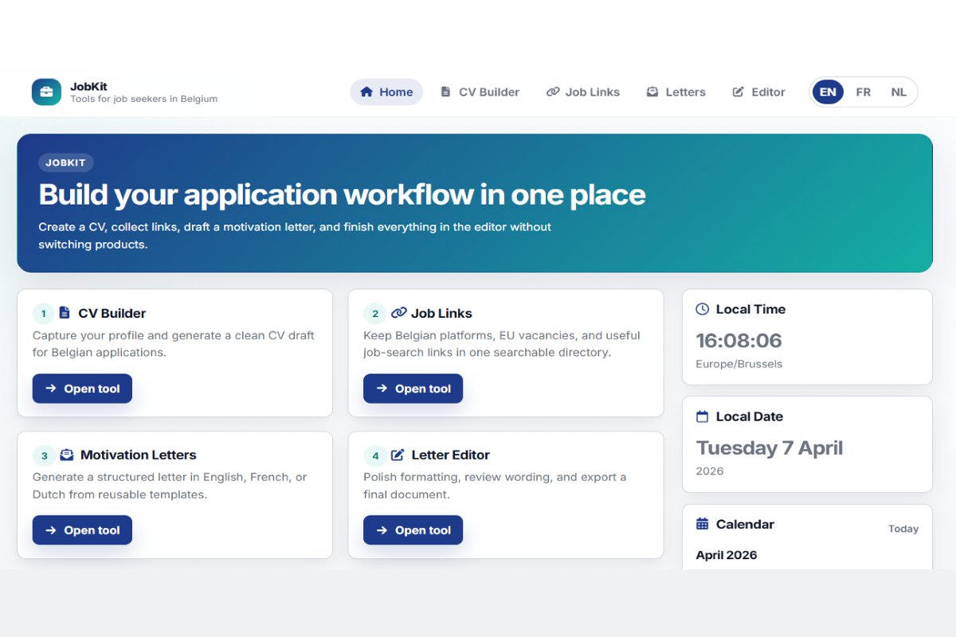Click the pencil icon on Letter Editor card
The height and width of the screenshot is (637, 956).
[398, 455]
